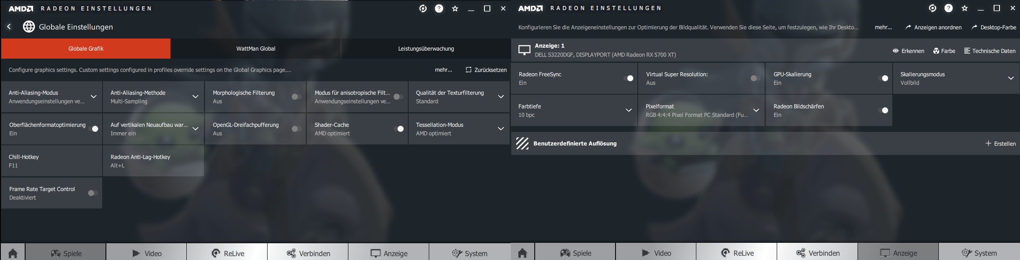Toggle Oberflächenformatoptimierung switch
The image size is (1020, 260).
pos(93,129)
